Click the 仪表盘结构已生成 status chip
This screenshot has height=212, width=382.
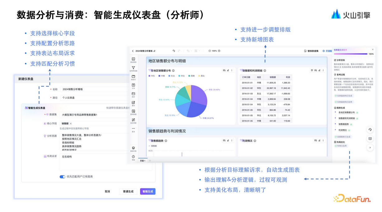pyautogui.click(x=344, y=96)
